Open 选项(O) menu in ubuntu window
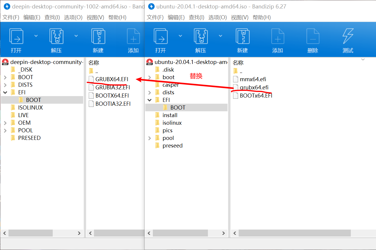 point(218,17)
